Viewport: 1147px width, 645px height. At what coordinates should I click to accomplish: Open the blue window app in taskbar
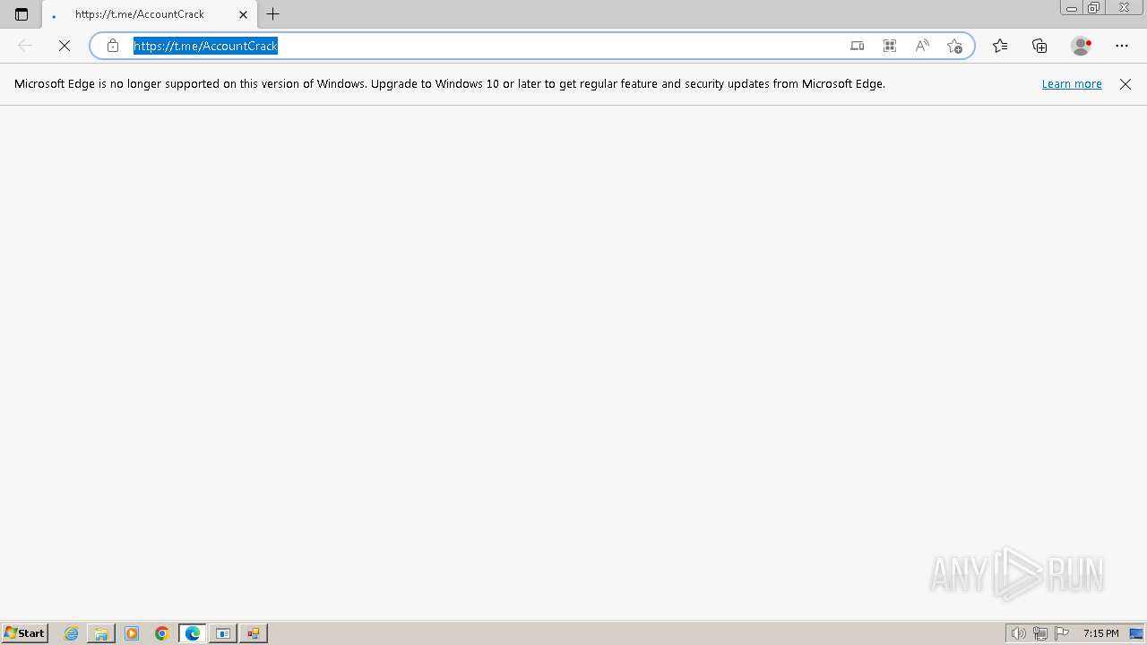[223, 633]
